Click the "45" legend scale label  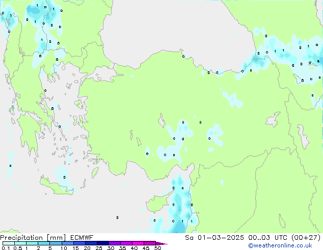click(146, 248)
